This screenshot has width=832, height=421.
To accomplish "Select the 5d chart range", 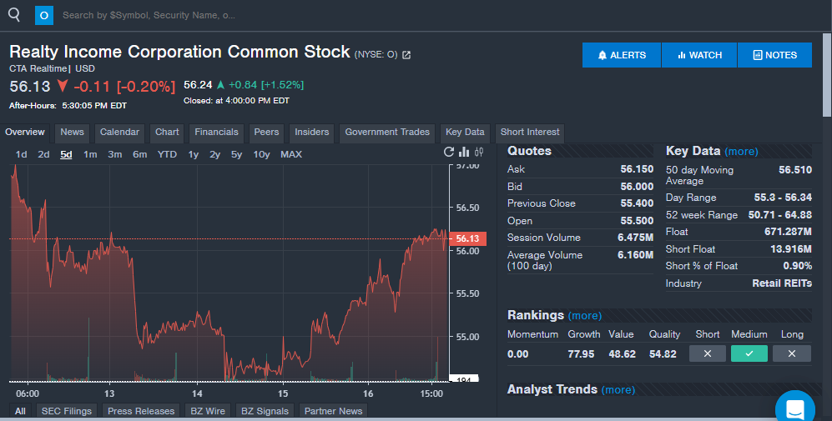I will (66, 154).
